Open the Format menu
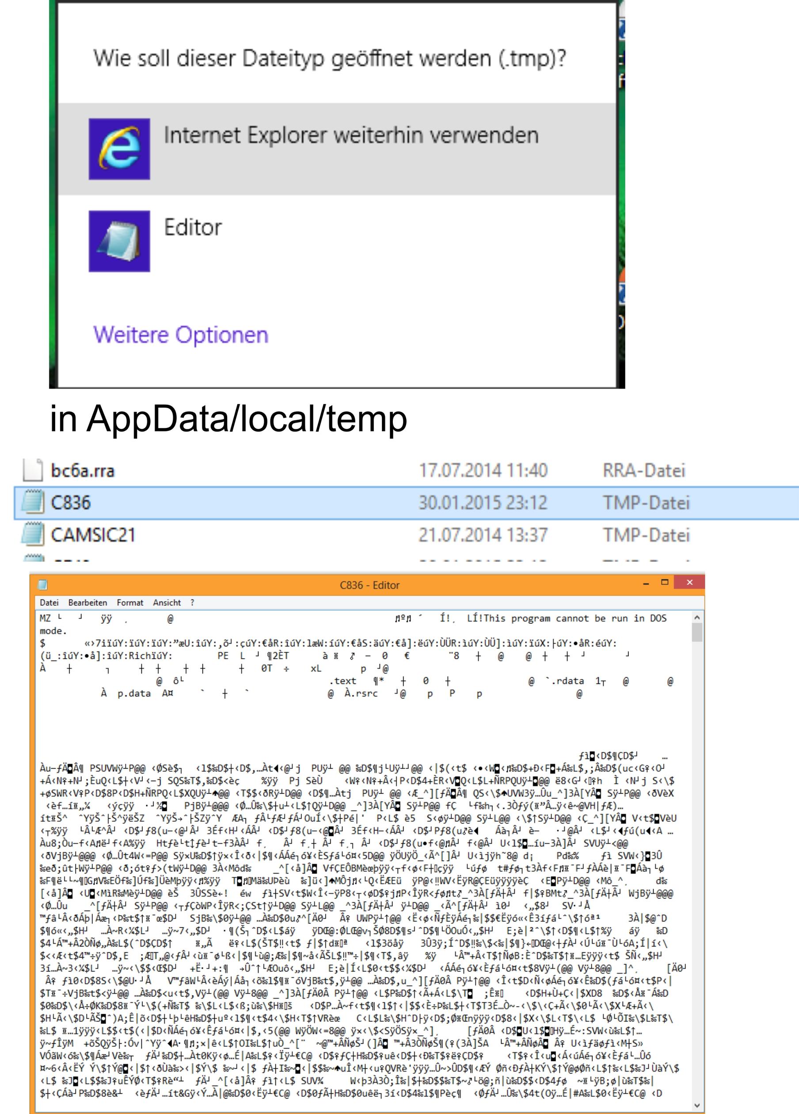This screenshot has height=1114, width=799. click(130, 603)
